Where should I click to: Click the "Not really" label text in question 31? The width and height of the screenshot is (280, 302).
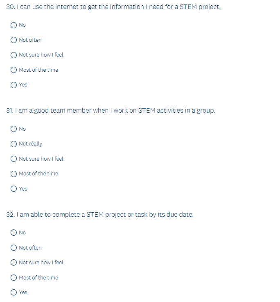pyautogui.click(x=31, y=144)
